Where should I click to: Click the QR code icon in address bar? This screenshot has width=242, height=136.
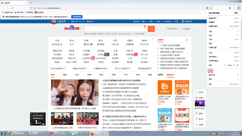[x=207, y=8]
